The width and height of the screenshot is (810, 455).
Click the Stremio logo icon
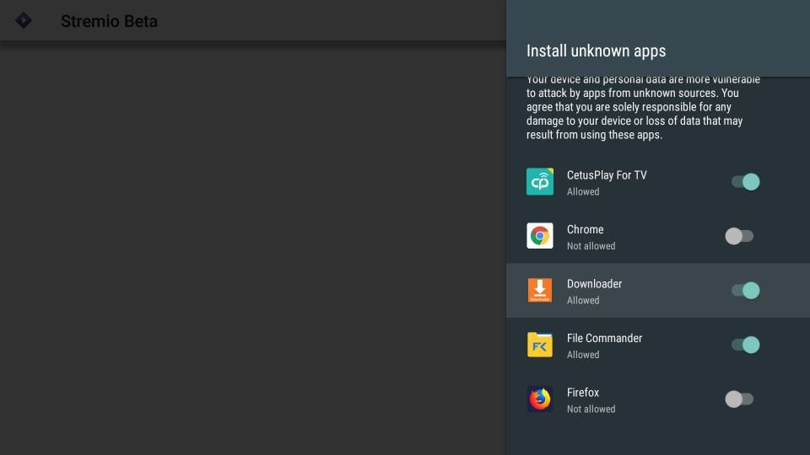(24, 20)
